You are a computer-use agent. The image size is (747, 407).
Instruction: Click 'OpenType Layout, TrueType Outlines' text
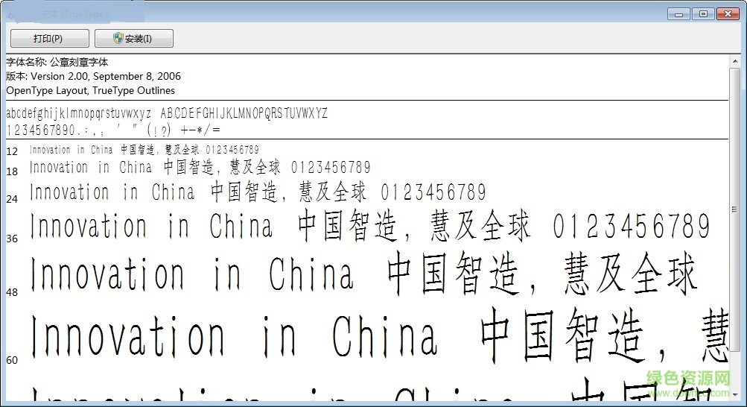[x=91, y=90]
